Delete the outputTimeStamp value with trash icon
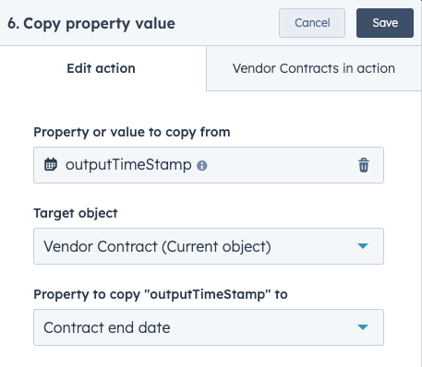The height and width of the screenshot is (367, 422). point(364,165)
